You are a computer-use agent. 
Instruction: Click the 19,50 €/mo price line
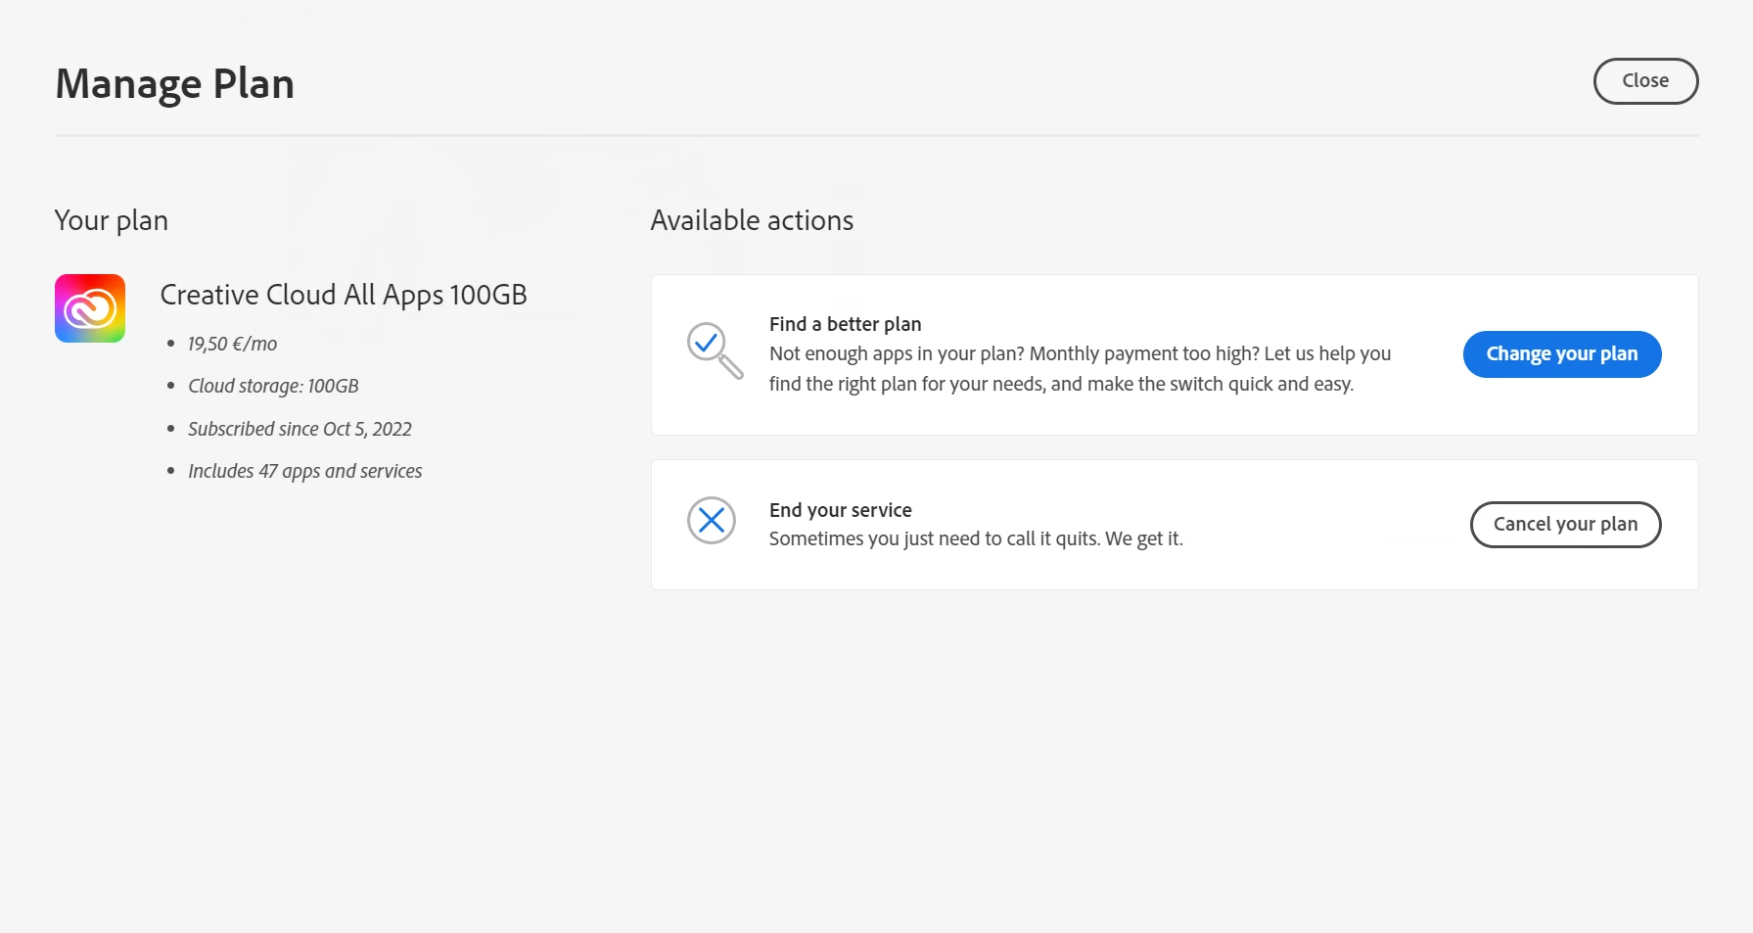[x=233, y=344]
